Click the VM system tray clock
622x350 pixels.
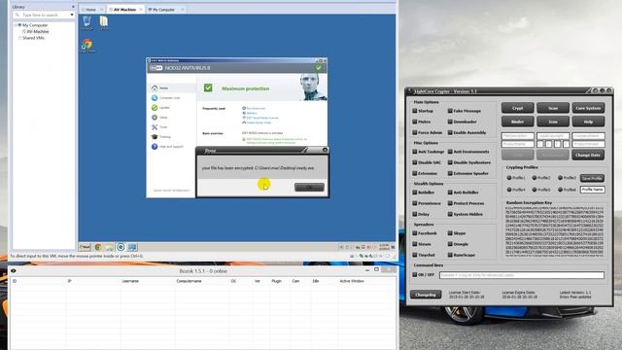pyautogui.click(x=384, y=247)
